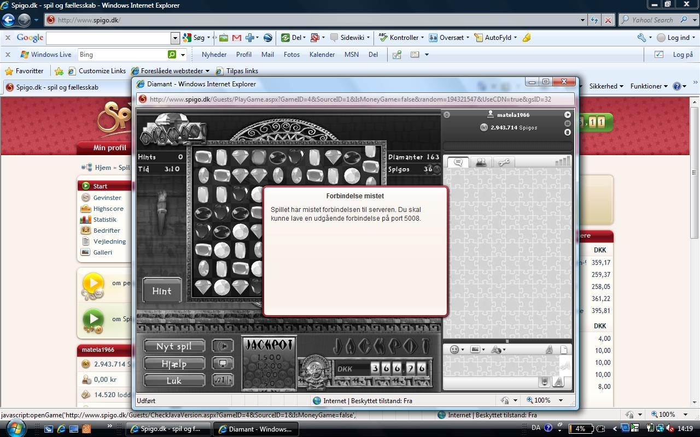Start a new game with Nyt spil
Image resolution: width=700 pixels, height=437 pixels.
point(174,346)
